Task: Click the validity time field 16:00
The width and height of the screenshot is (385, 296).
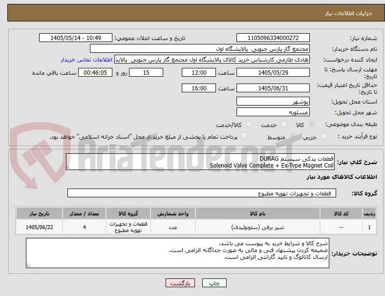Action: 199,88
